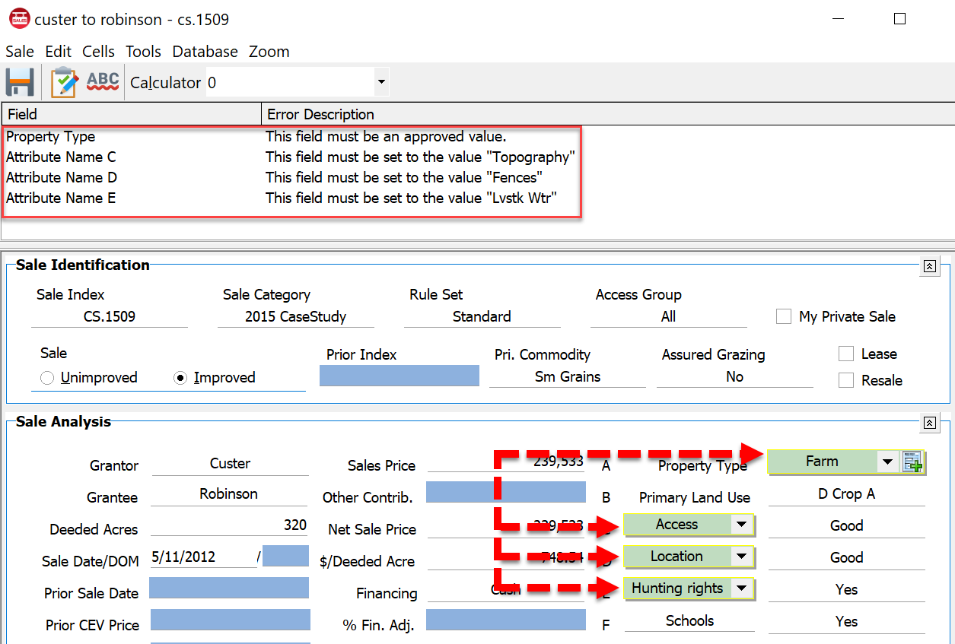Click the Field column header
This screenshot has width=955, height=644.
pyautogui.click(x=132, y=114)
